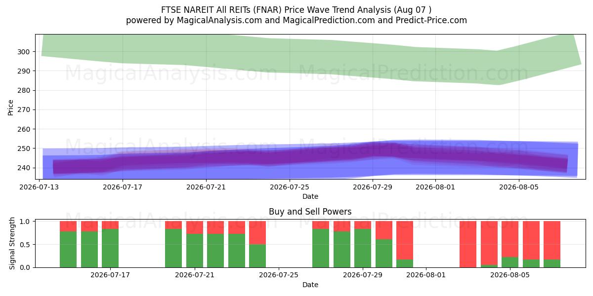This screenshot has height=296, width=593.
Task: Click the last buy/sell bar on the right
Action: [x=552, y=244]
